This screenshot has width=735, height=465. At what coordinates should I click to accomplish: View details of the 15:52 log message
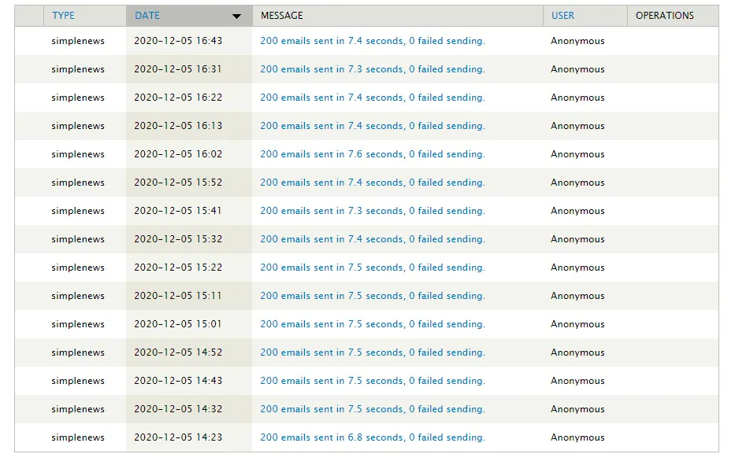pyautogui.click(x=372, y=183)
